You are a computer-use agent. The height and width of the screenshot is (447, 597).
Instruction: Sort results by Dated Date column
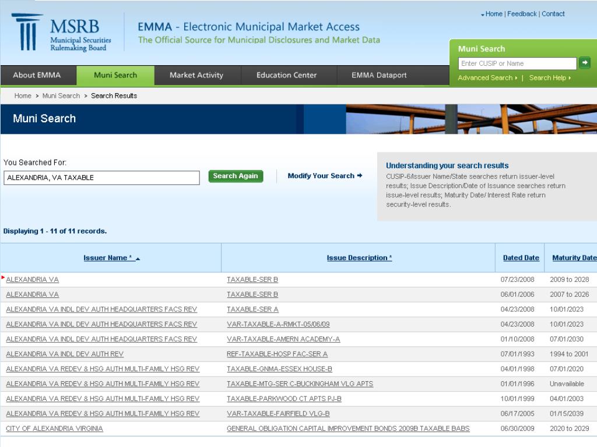520,258
